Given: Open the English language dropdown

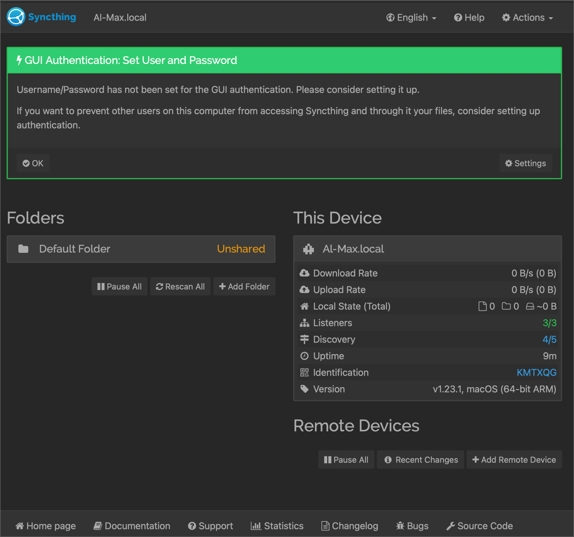Looking at the screenshot, I should [411, 18].
